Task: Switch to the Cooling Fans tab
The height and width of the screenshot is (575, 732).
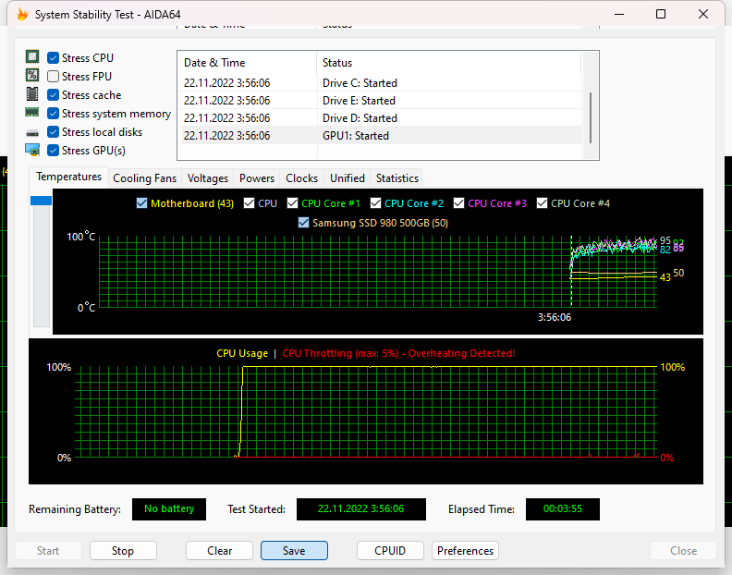Action: click(145, 178)
